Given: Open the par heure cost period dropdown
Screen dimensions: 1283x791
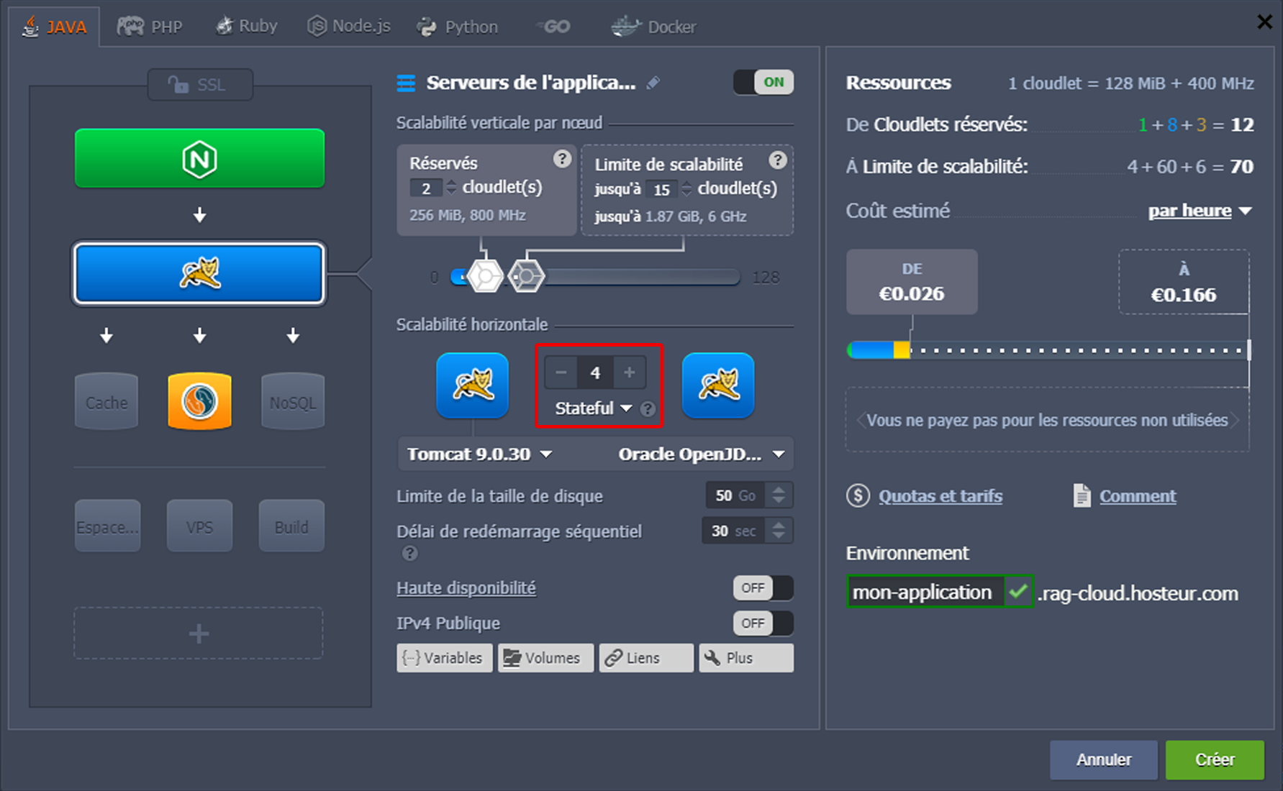Looking at the screenshot, I should 1200,211.
